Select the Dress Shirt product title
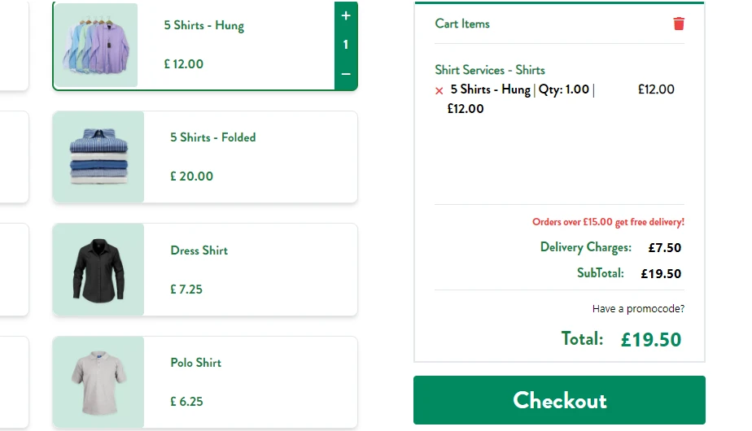The height and width of the screenshot is (431, 752). pos(199,250)
